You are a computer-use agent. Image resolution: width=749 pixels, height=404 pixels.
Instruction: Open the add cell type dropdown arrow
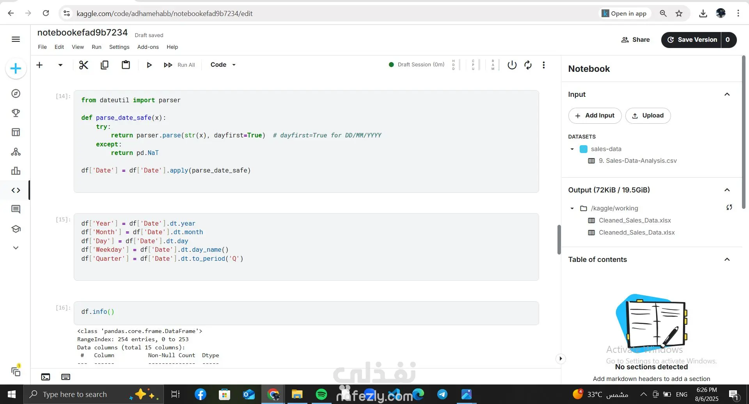[x=60, y=65]
